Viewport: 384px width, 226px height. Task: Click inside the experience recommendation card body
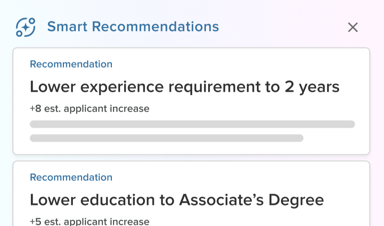[191, 101]
